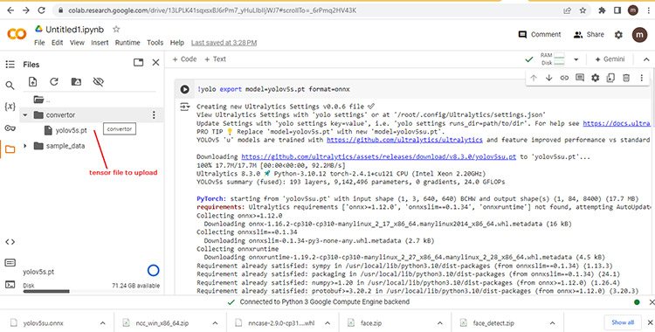Open the Help menu

[x=177, y=43]
